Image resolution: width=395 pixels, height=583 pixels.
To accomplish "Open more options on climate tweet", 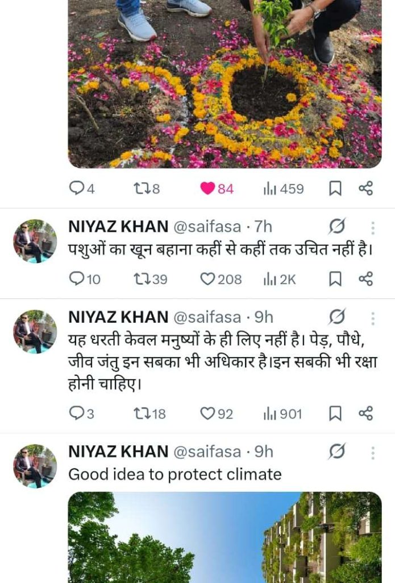I will pyautogui.click(x=373, y=453).
